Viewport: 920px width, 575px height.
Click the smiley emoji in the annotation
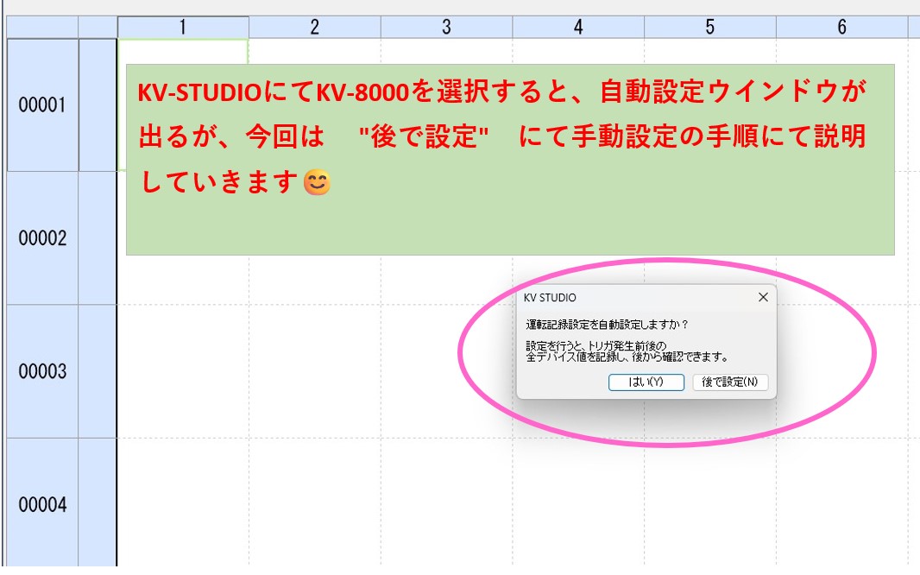318,183
